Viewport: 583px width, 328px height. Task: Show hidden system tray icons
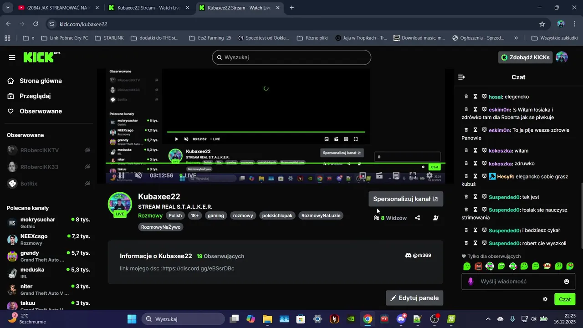[488, 319]
